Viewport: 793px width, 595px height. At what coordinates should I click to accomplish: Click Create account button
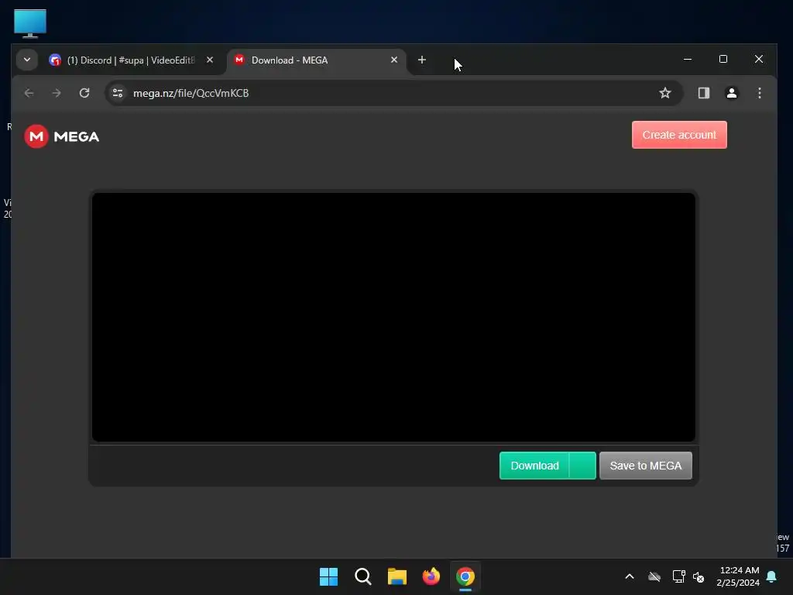coord(679,135)
